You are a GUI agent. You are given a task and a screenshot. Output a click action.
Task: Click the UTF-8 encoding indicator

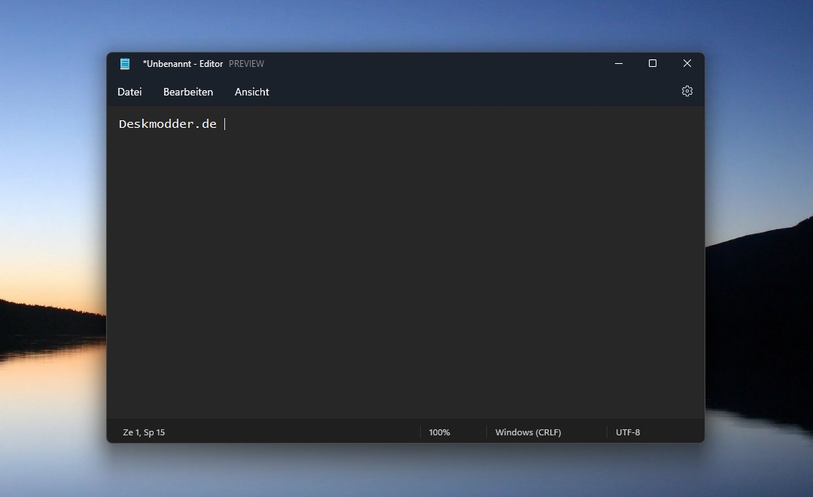tap(628, 432)
